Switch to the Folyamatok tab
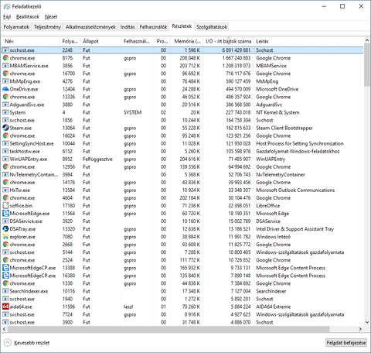Screen dimensions: 371x353 16,27
